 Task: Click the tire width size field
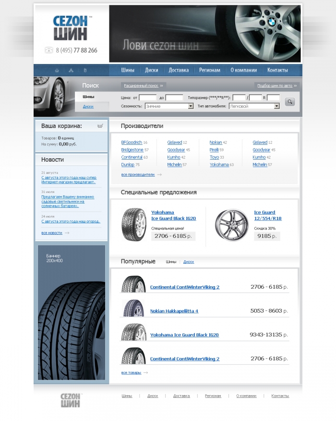pyautogui.click(x=239, y=98)
